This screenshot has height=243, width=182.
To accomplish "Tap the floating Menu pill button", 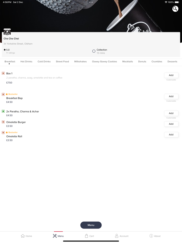I will (x=91, y=225).
